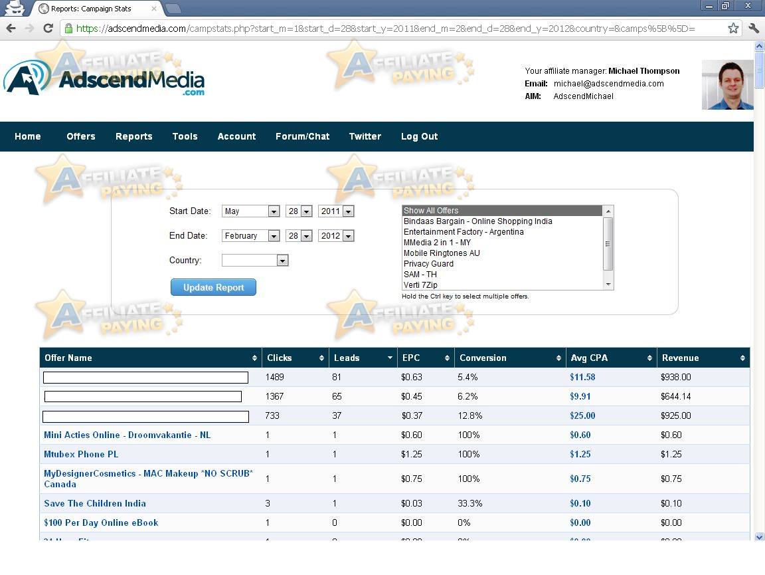
Task: Click the $11.58 Avg CPA link
Action: click(582, 377)
